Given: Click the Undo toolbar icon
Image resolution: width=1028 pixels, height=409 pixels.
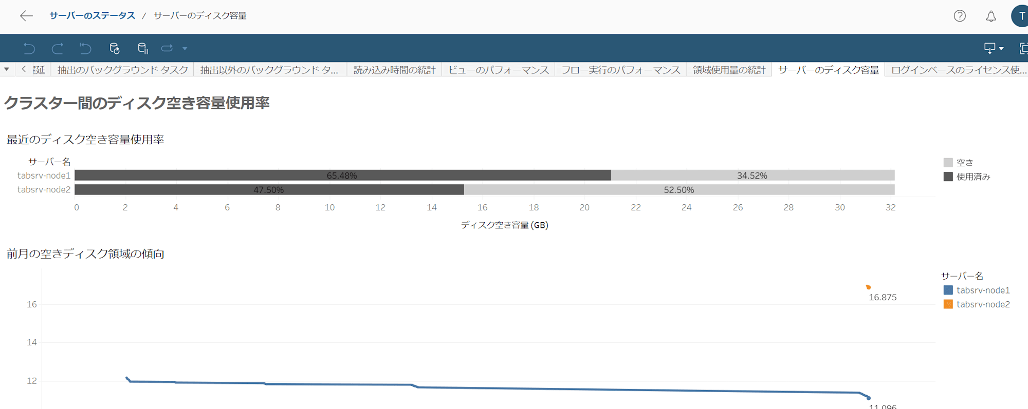Looking at the screenshot, I should pyautogui.click(x=29, y=48).
